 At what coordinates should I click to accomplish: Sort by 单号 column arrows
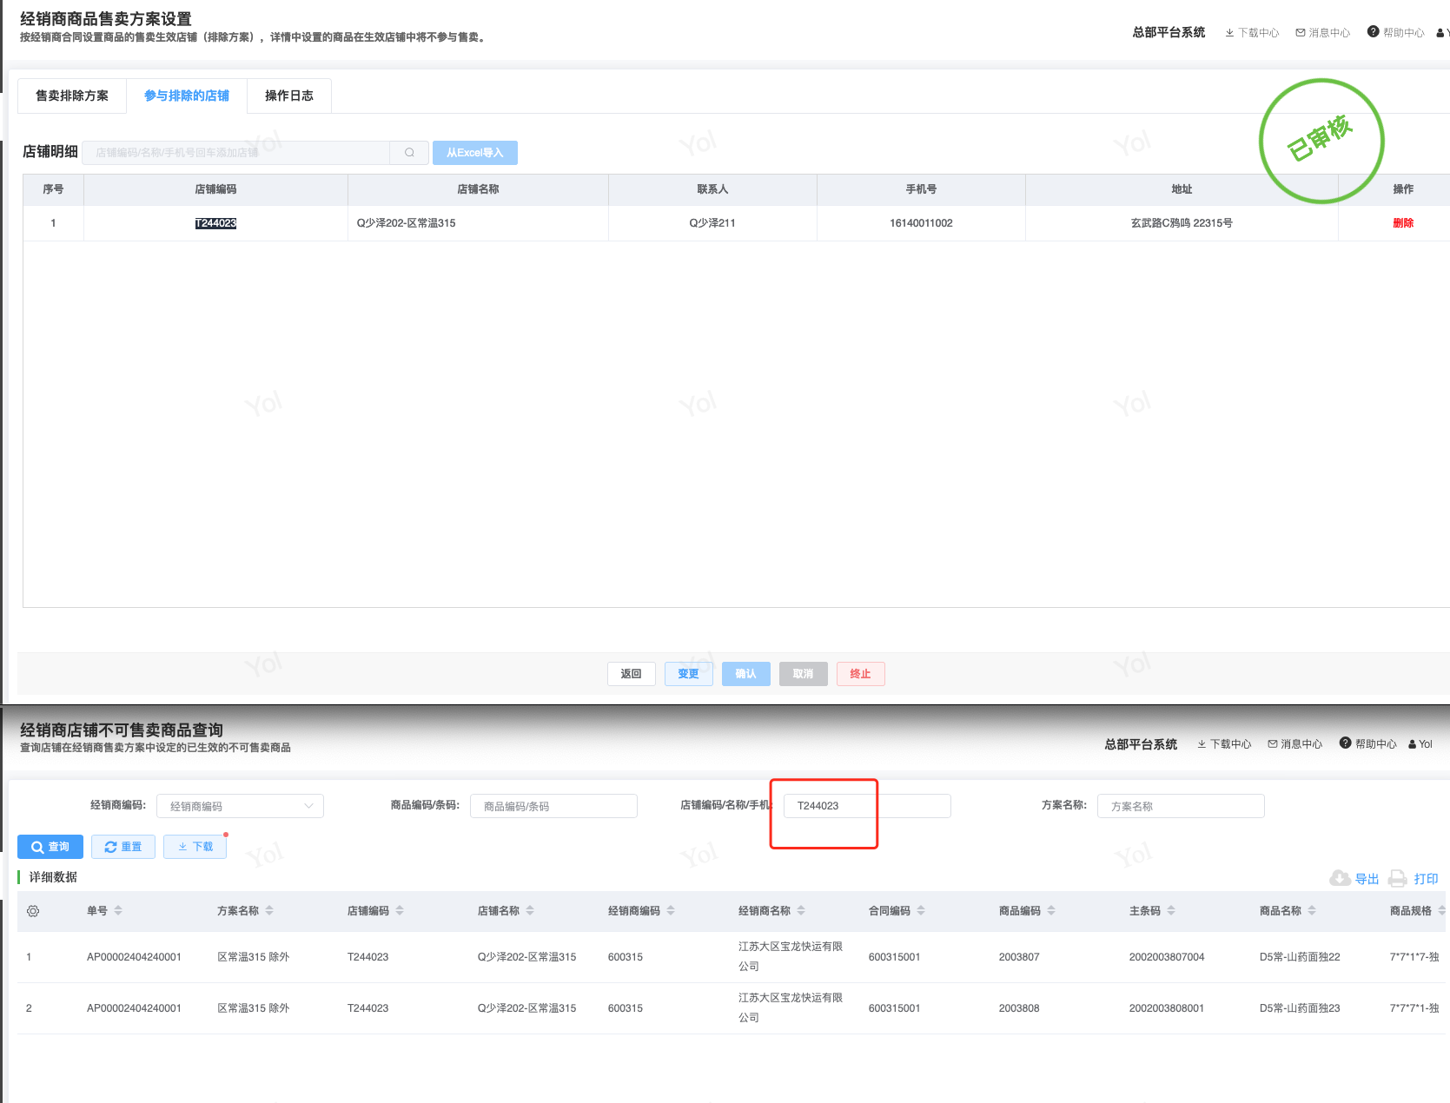tap(118, 911)
